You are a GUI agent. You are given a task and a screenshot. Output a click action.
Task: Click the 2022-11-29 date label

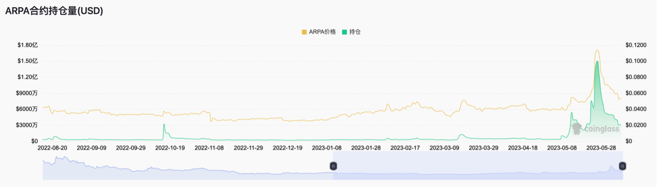point(249,148)
